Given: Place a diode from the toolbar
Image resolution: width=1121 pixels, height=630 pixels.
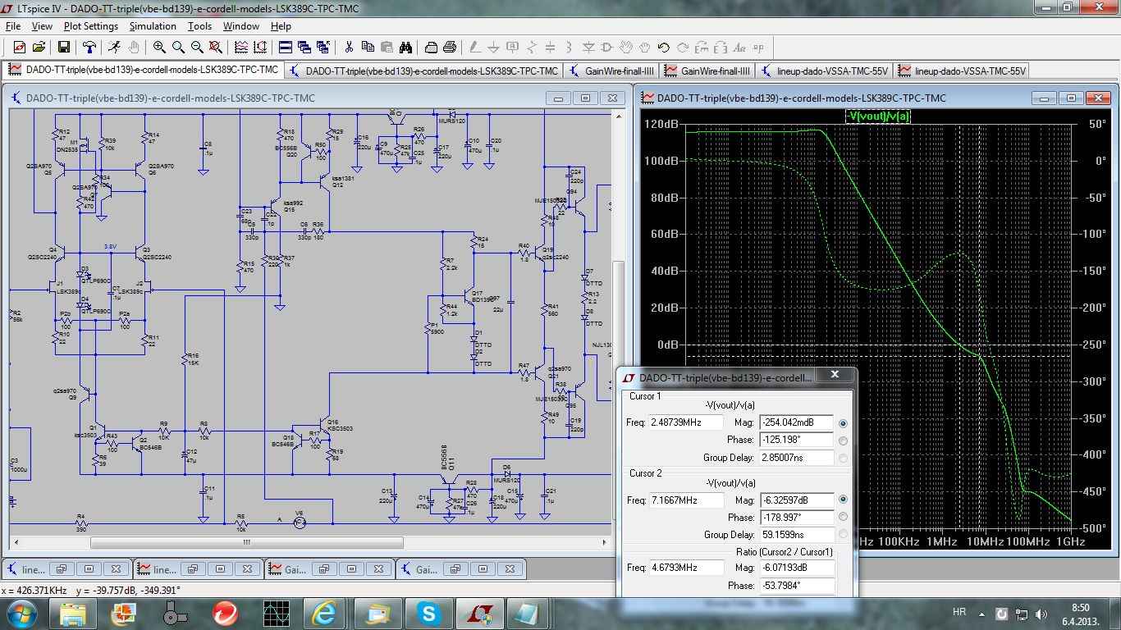Looking at the screenshot, I should 588,47.
